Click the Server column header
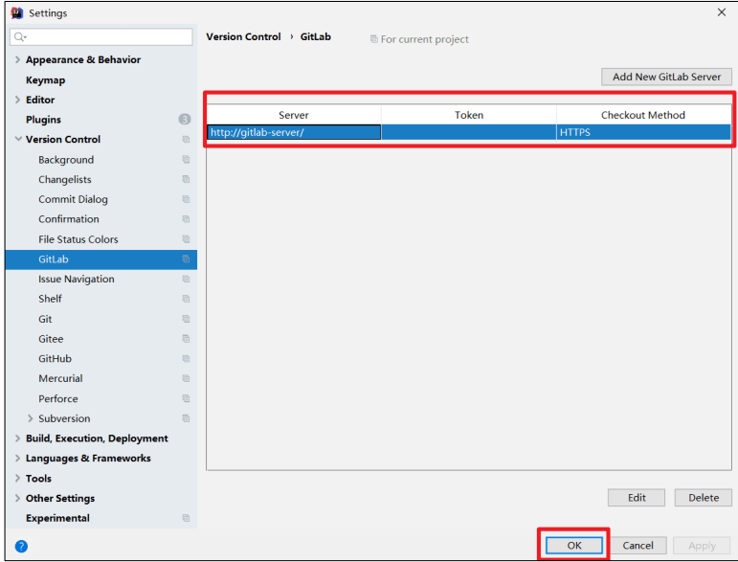 (x=294, y=115)
